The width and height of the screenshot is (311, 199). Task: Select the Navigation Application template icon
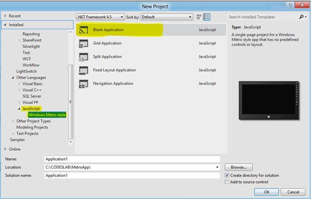[83, 84]
